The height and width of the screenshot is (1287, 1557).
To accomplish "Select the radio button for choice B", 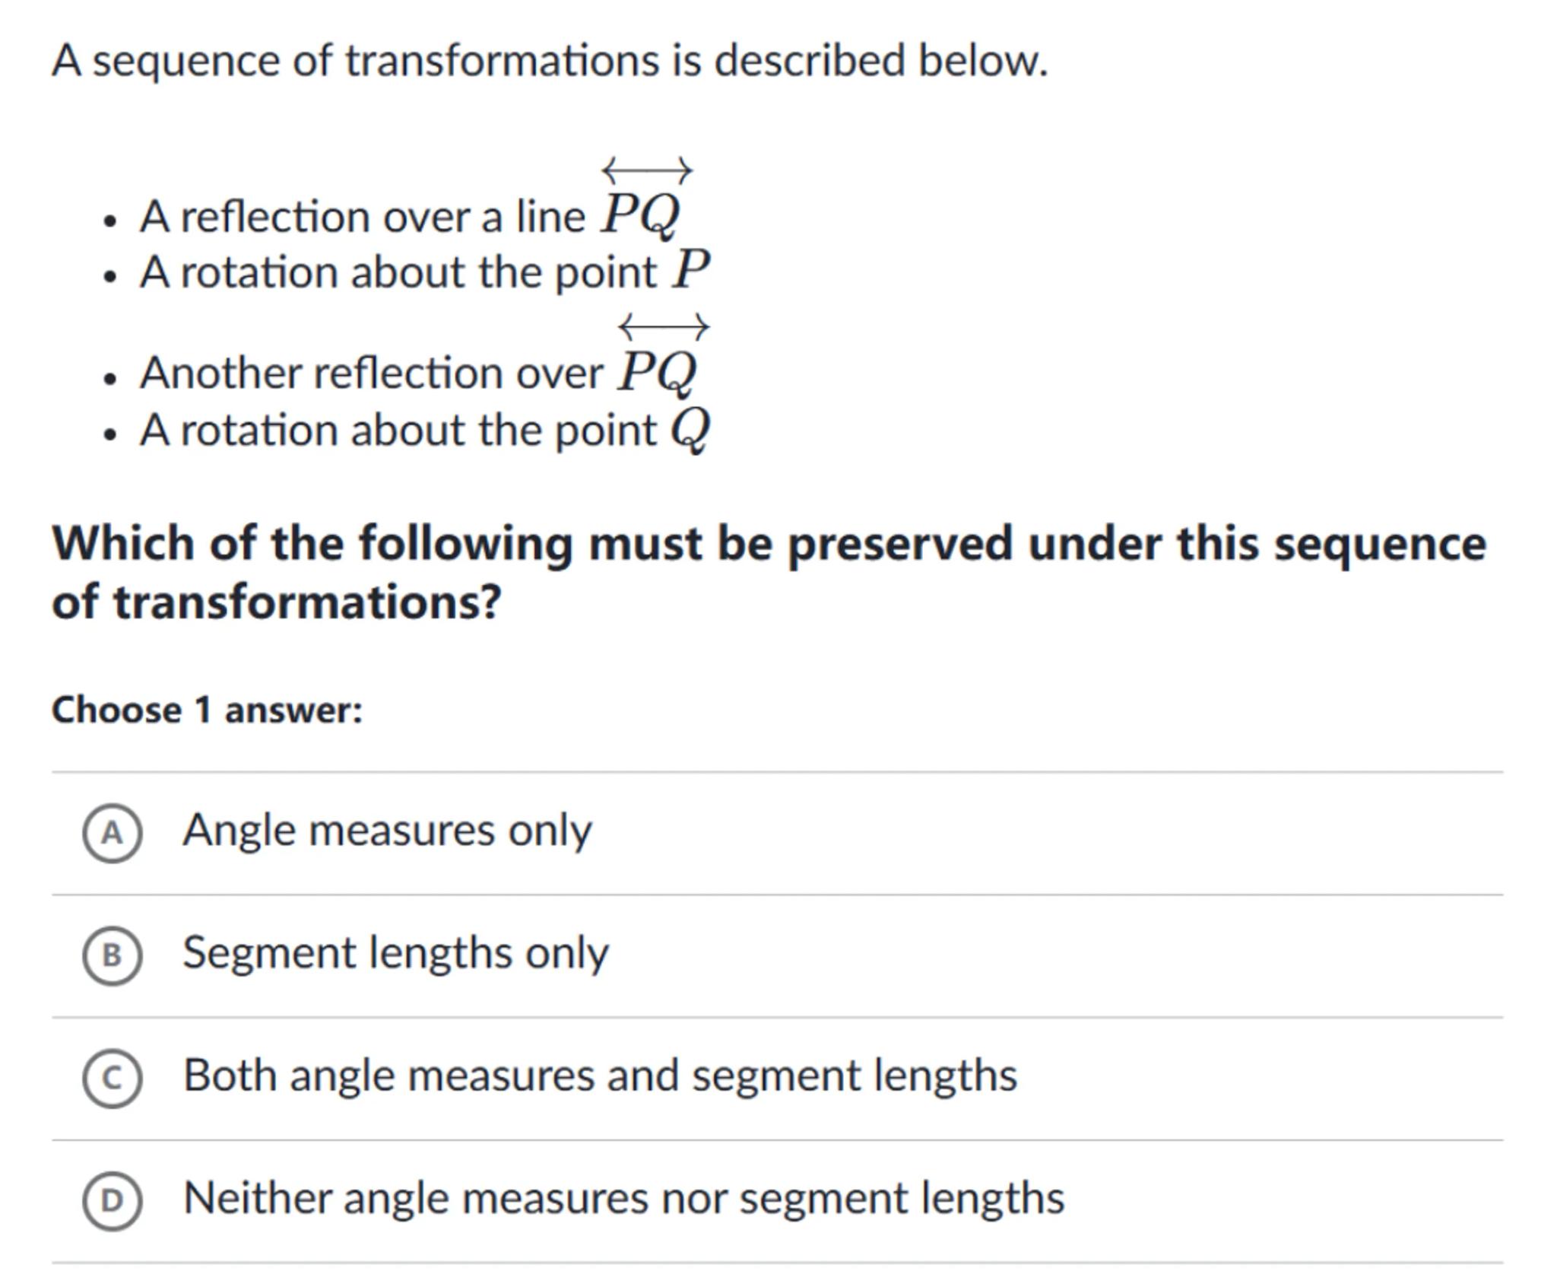I will tap(112, 955).
